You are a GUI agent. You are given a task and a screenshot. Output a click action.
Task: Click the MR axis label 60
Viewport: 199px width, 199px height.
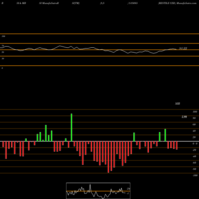coord(194,125)
